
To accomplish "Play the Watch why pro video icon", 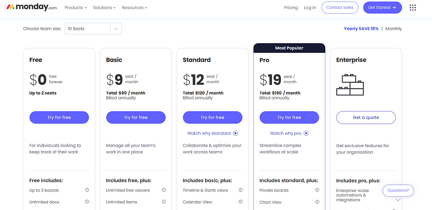I will click(306, 133).
